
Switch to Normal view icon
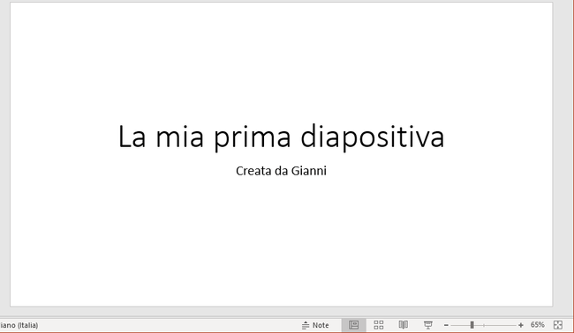point(353,325)
